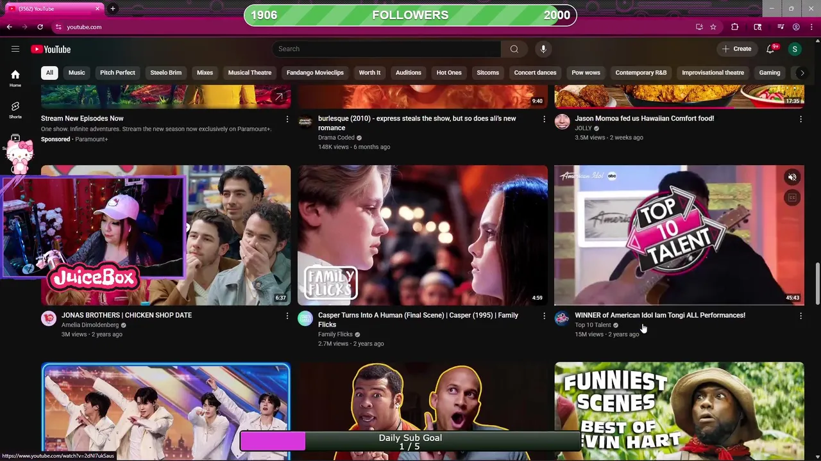Select the Auditions chip
821x461 pixels.
click(408, 72)
